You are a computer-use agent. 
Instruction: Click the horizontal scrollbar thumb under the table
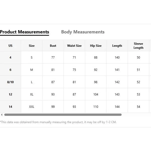tap(63, 115)
